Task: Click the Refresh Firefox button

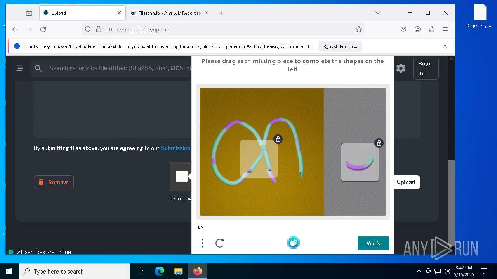Action: pos(340,46)
